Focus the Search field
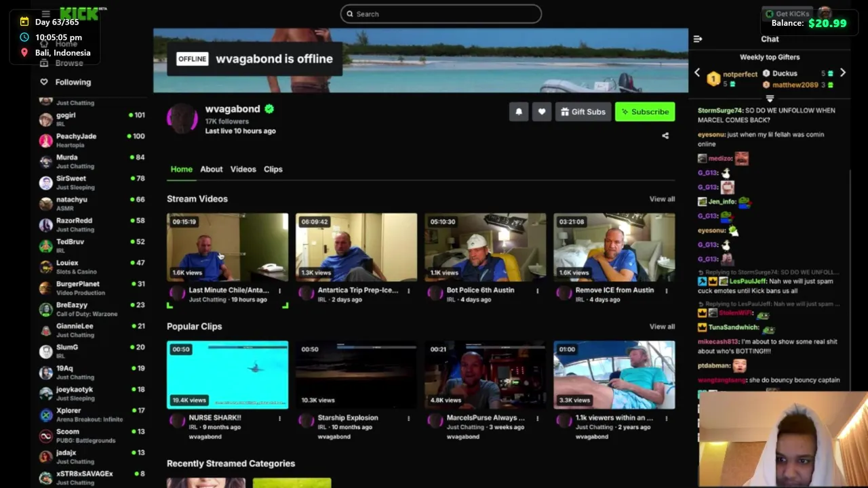This screenshot has height=488, width=868. (x=441, y=14)
